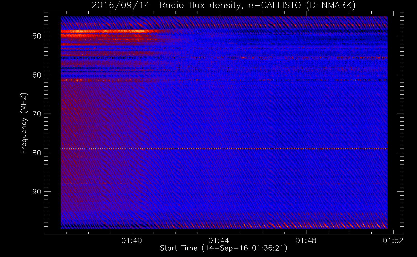Screen dimensions: 417x257
Task: Click the 01:52 time tick label
Action: (393, 241)
